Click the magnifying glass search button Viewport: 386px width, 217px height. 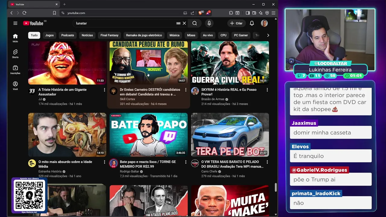[x=195, y=23]
